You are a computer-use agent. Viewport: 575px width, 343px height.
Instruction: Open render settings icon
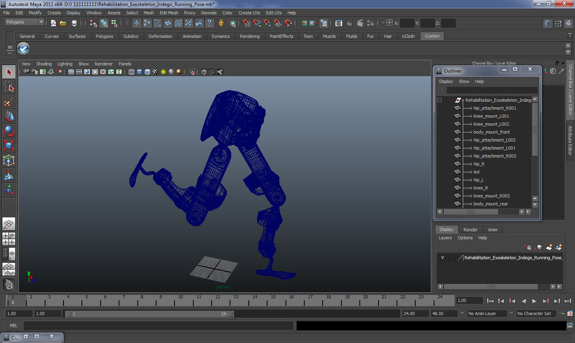[x=371, y=23]
